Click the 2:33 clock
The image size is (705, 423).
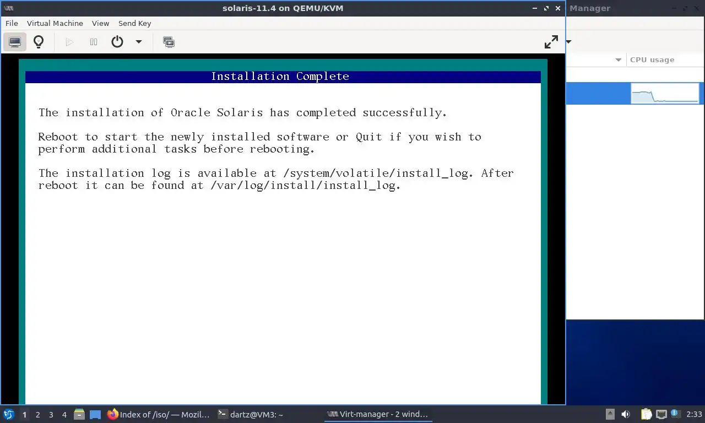pos(694,414)
